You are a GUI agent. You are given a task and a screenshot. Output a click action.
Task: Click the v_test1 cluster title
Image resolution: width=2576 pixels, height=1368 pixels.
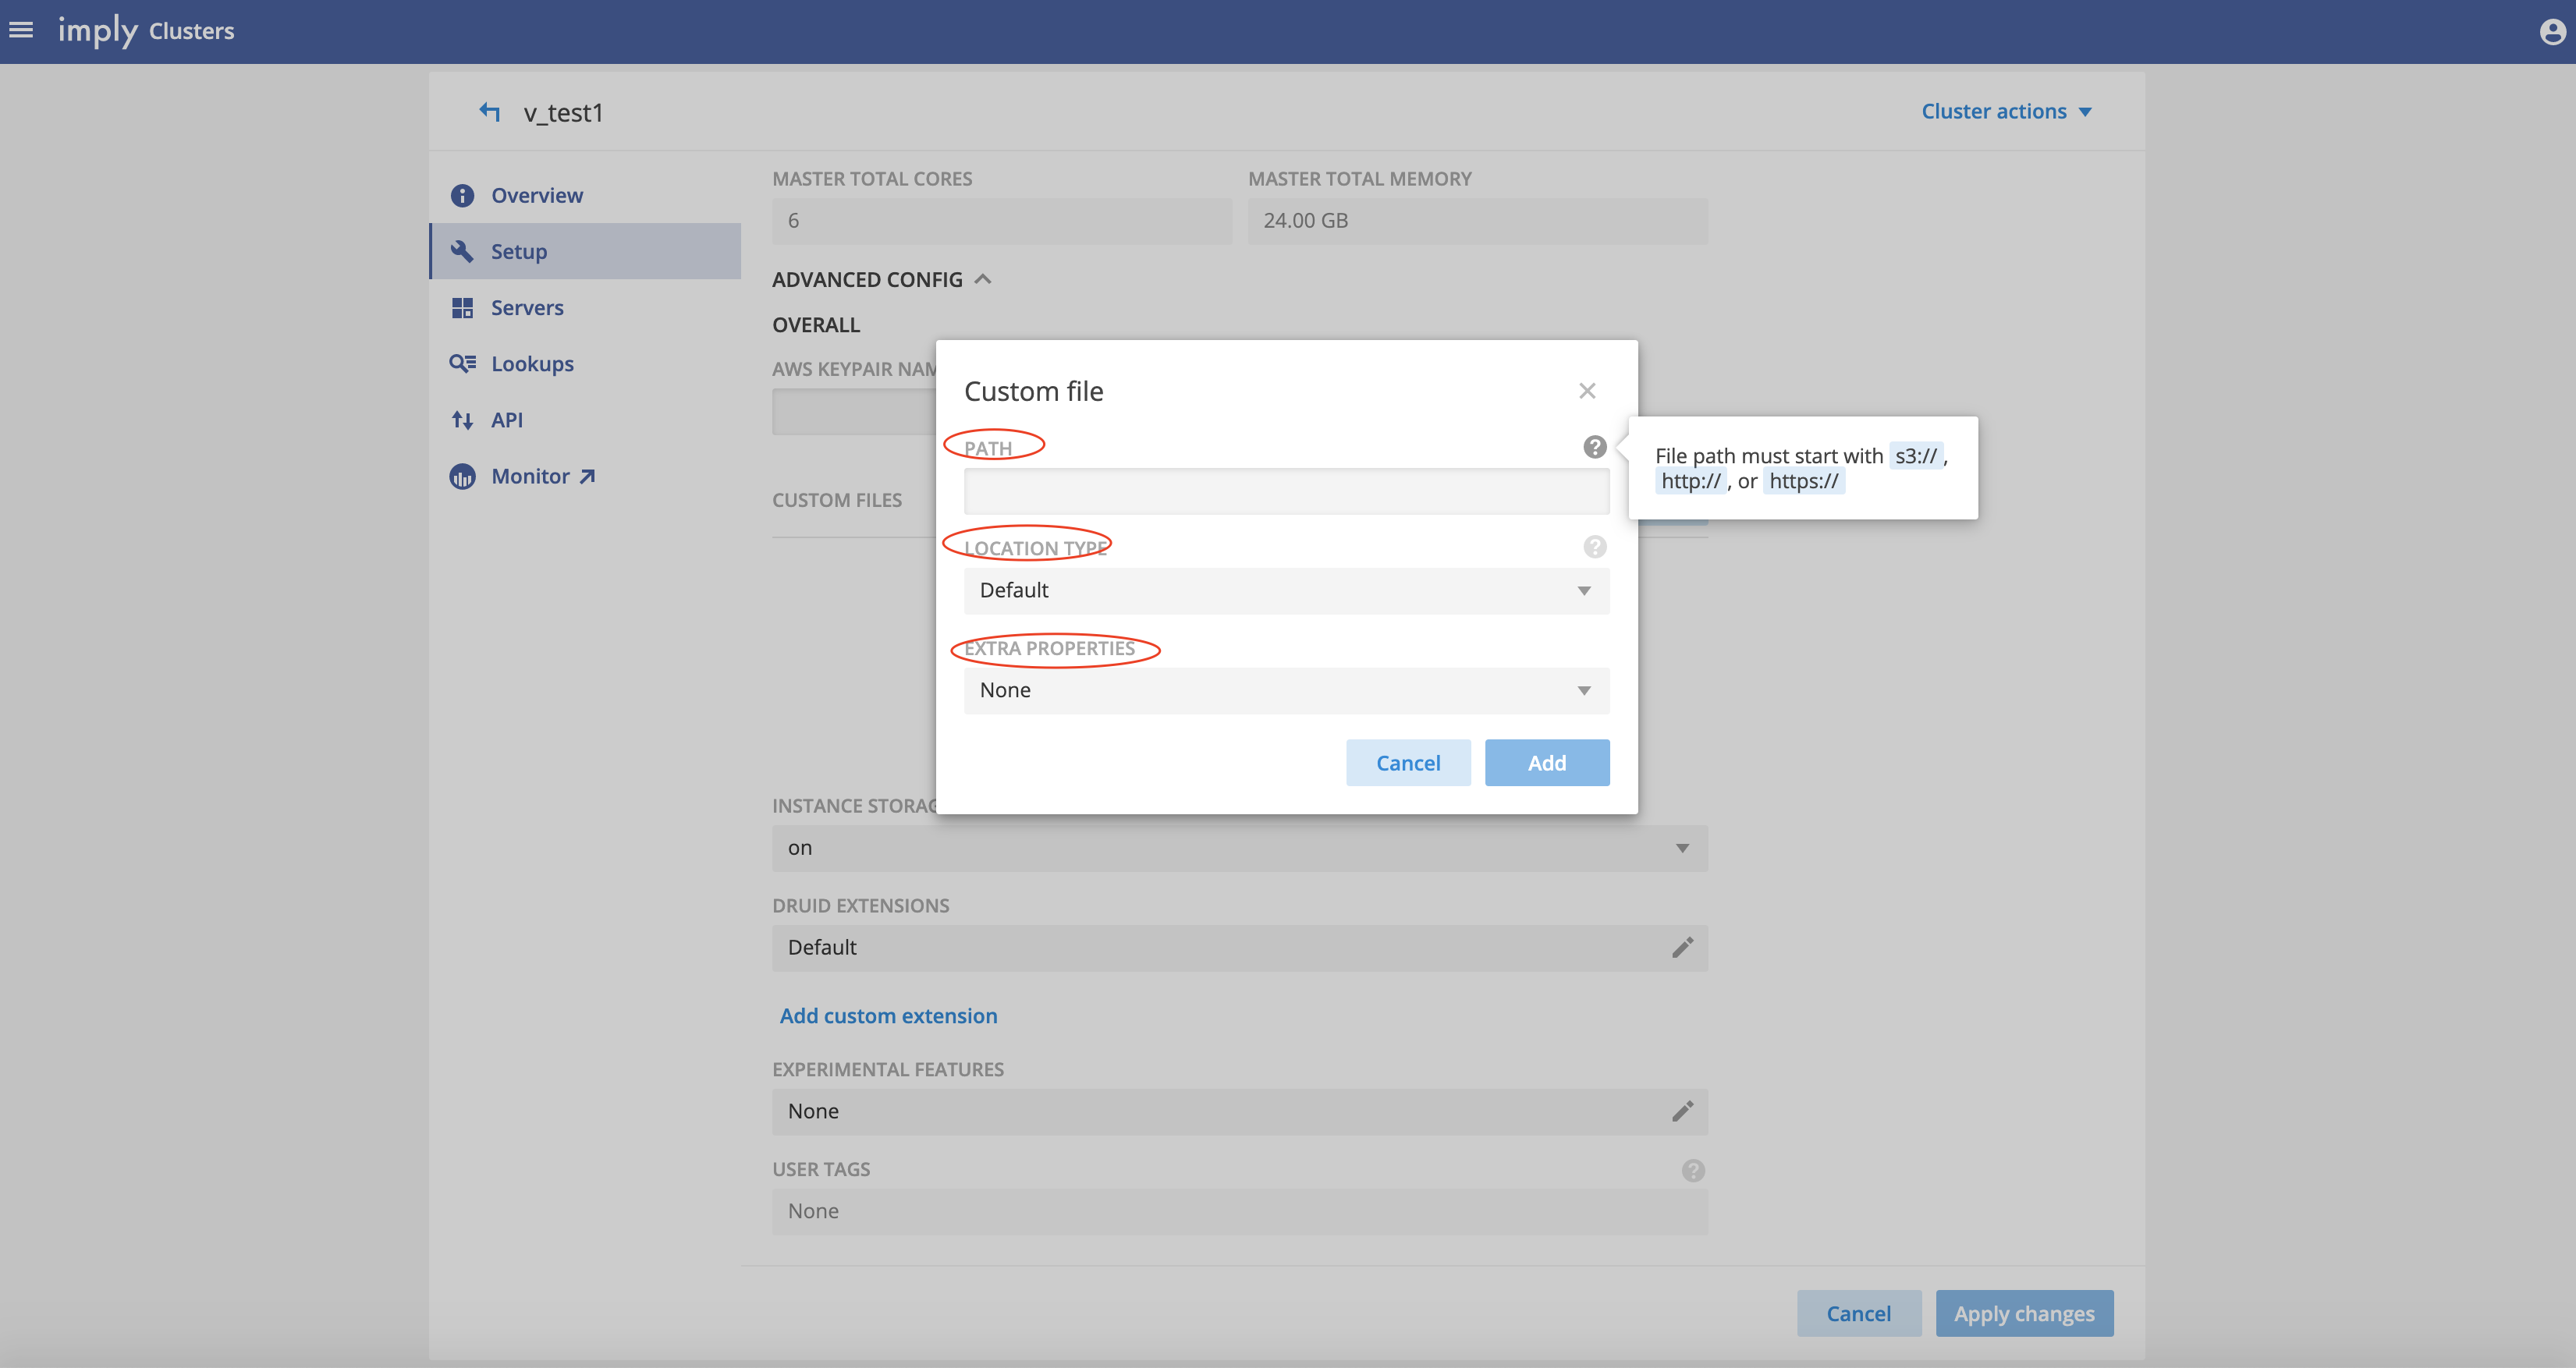click(x=564, y=113)
